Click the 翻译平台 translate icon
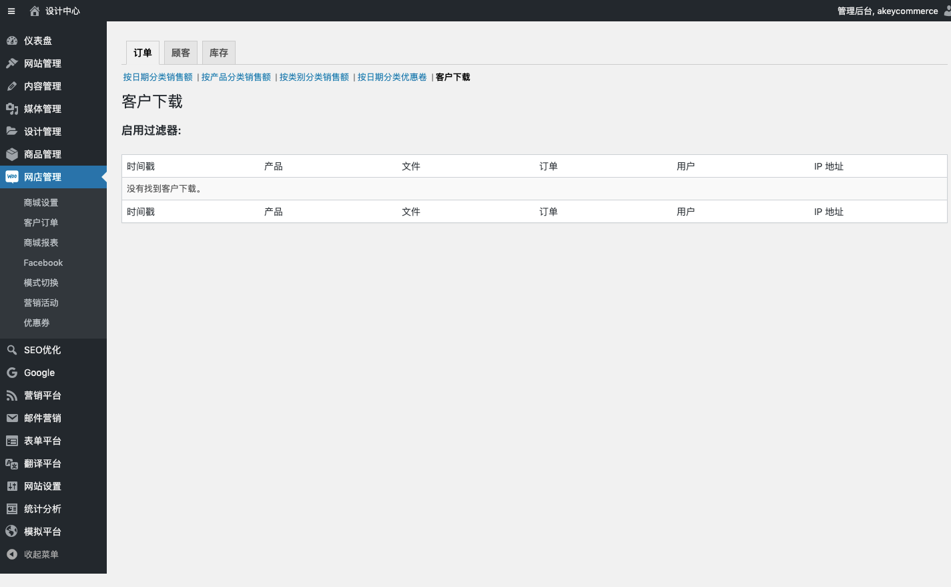Viewport: 951px width, 587px height. point(12,463)
